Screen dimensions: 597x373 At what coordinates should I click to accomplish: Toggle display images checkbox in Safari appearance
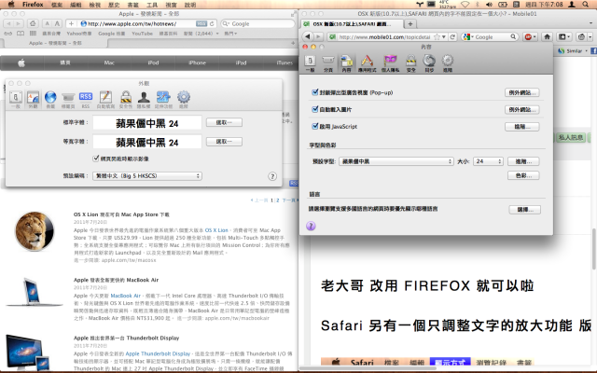point(96,159)
